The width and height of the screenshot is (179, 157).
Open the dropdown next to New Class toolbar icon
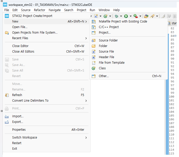tap(110, 16)
